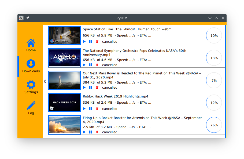Viewport: 244px width, 159px height.
Task: Click 'cancelled' status on Roblox row
Action: tap(110, 109)
